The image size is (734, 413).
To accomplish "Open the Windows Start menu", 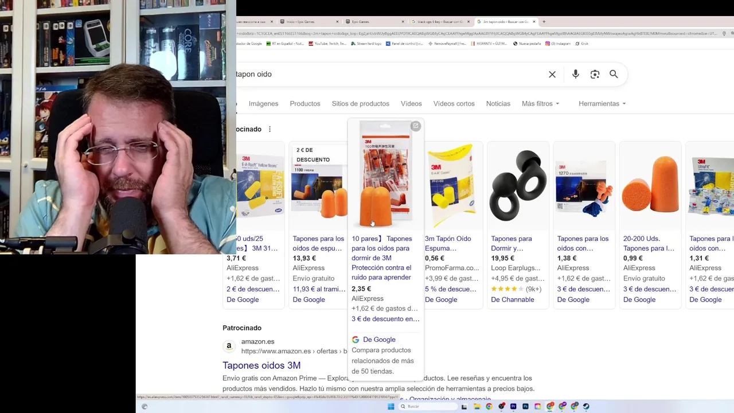I will coord(391,406).
